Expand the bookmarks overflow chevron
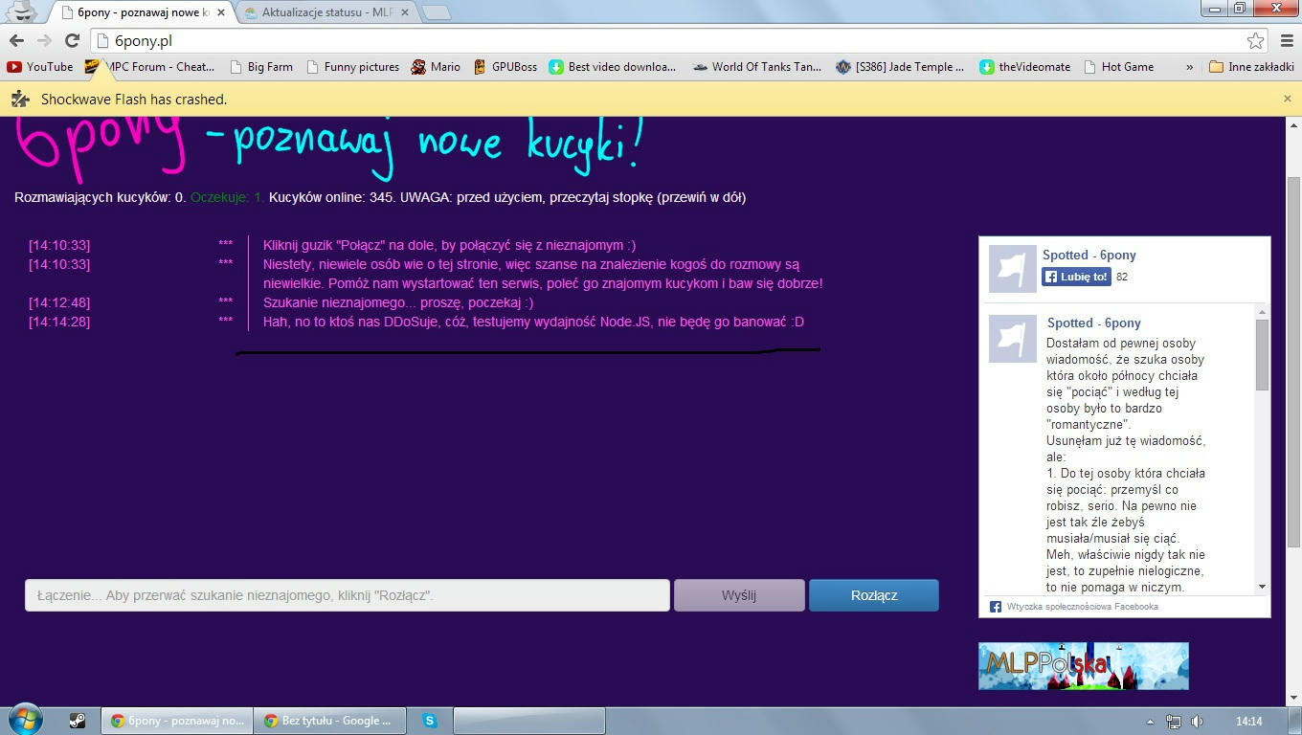Image resolution: width=1302 pixels, height=735 pixels. 1189,67
